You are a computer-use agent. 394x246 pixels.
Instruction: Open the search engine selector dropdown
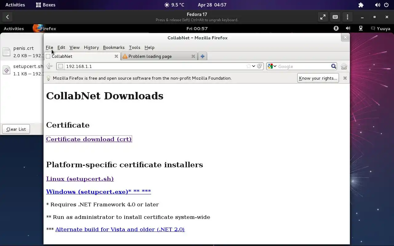(272, 66)
